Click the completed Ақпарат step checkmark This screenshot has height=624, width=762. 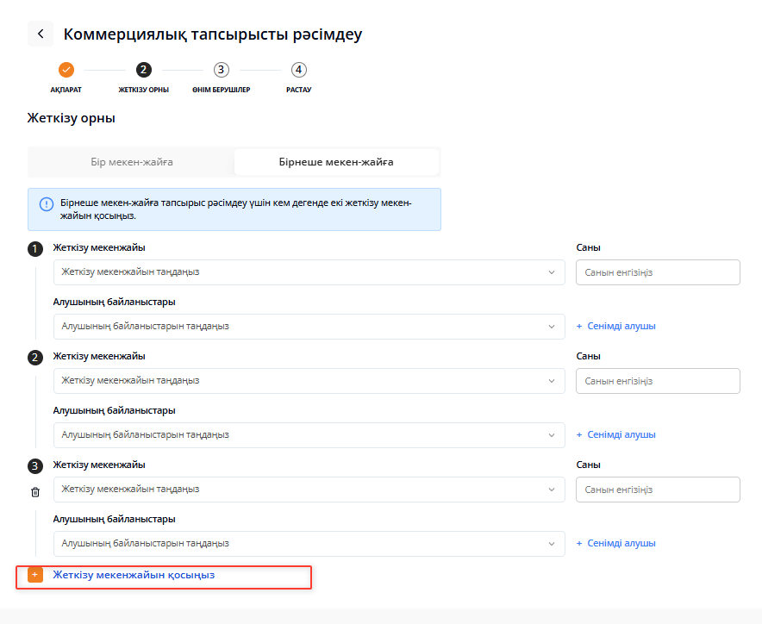pyautogui.click(x=66, y=70)
